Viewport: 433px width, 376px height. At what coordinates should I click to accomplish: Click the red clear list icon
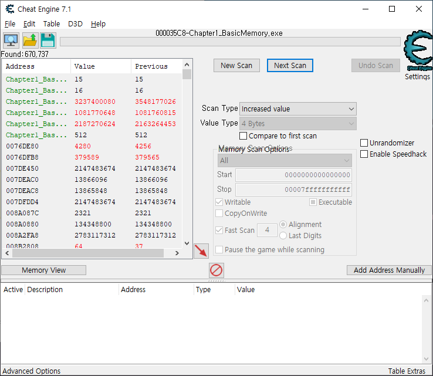point(216,270)
